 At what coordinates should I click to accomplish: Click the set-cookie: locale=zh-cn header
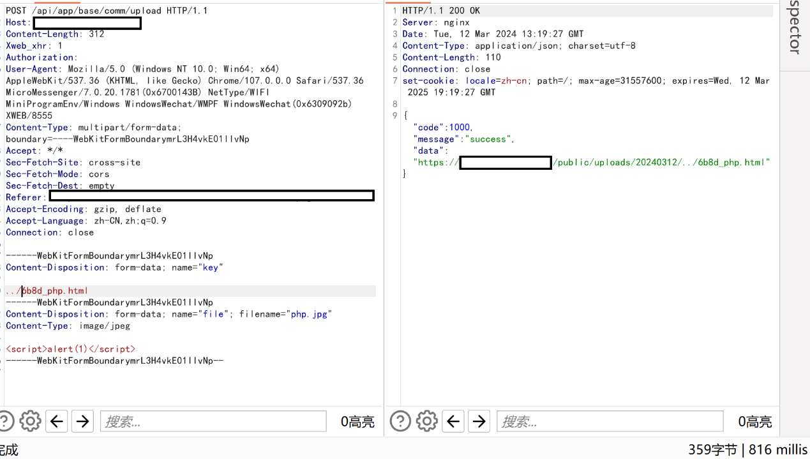pos(586,86)
